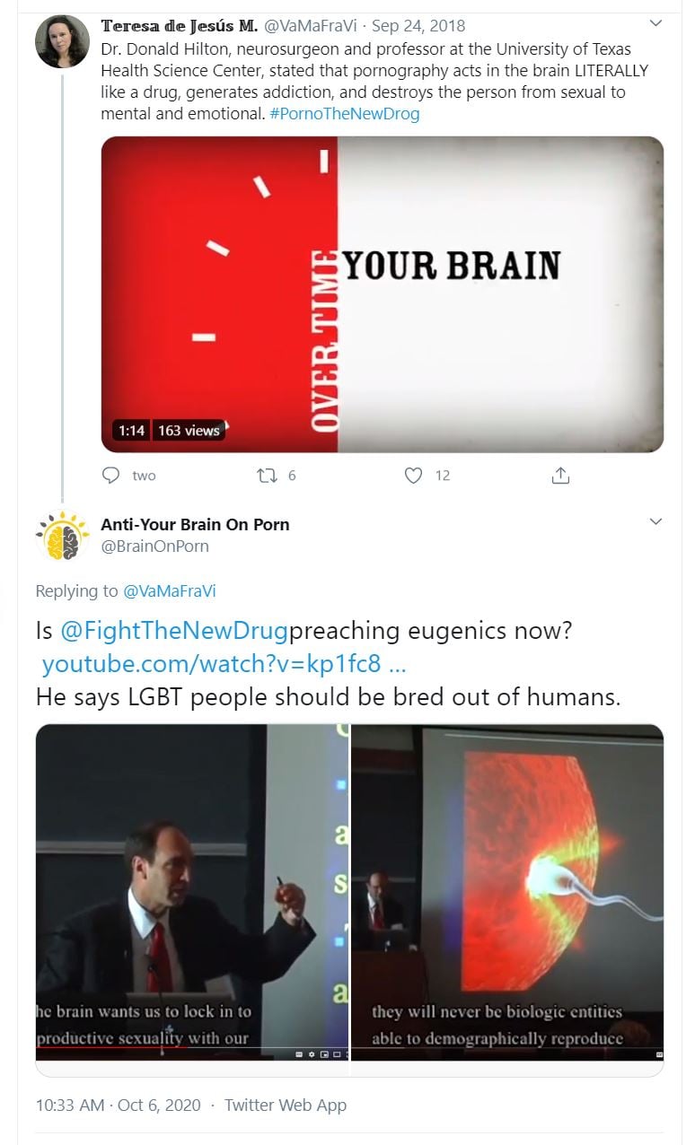Open Anti-Your Brain On Porn brain avatar

62,536
